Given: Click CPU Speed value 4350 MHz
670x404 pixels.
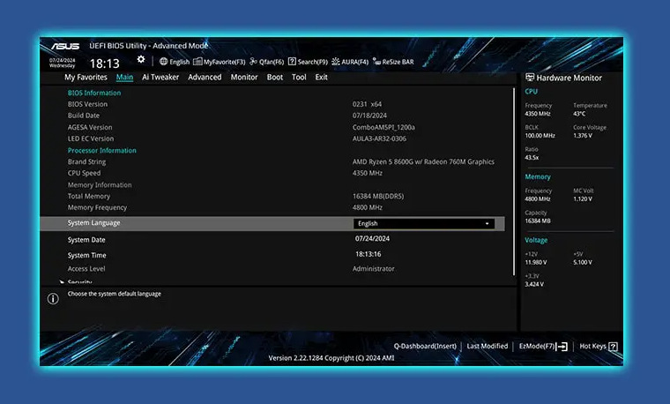Looking at the screenshot, I should pyautogui.click(x=368, y=173).
